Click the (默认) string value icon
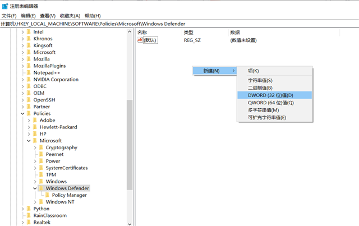359x226 pixels. click(x=140, y=40)
